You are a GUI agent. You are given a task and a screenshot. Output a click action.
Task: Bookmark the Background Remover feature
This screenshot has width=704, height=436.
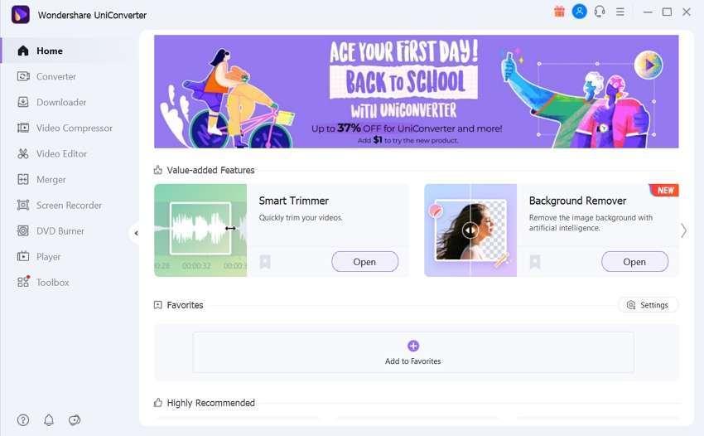[x=535, y=262]
